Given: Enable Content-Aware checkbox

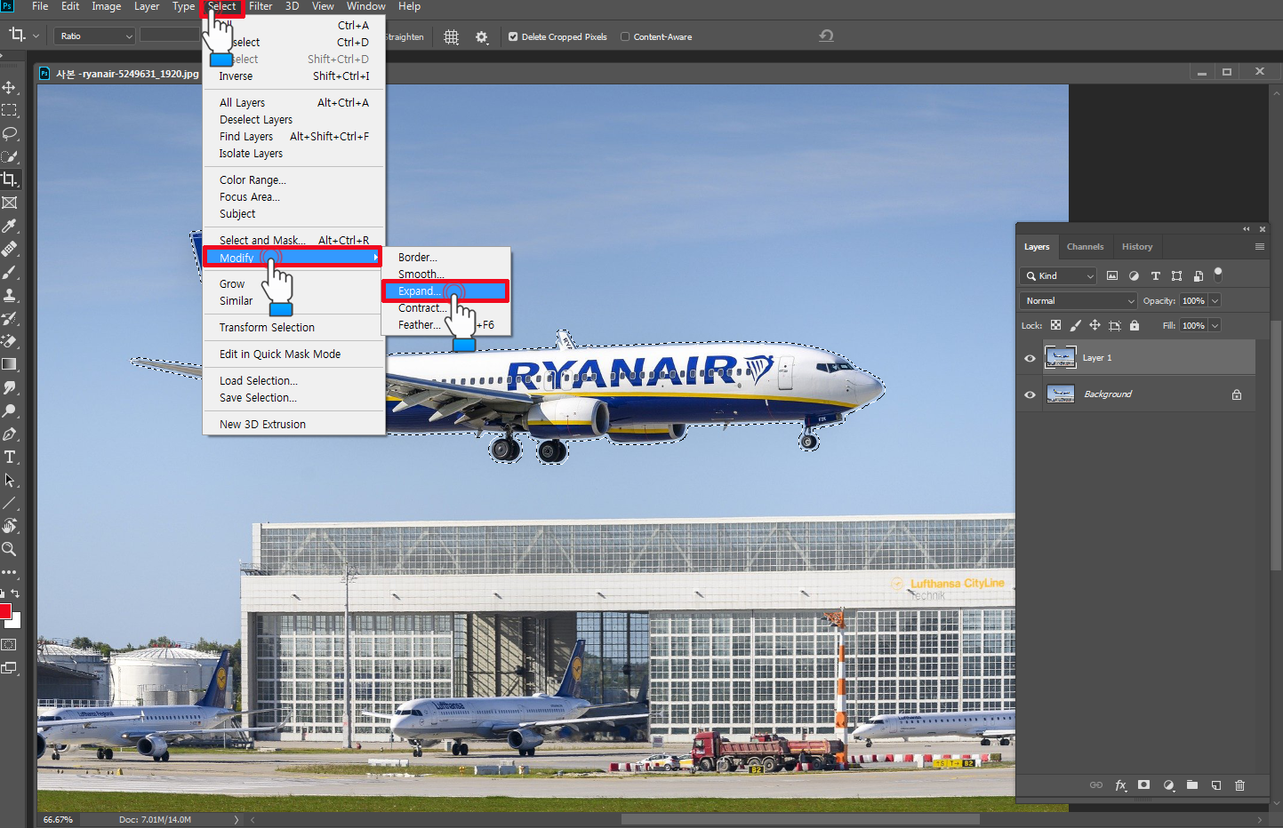Looking at the screenshot, I should click(x=625, y=37).
